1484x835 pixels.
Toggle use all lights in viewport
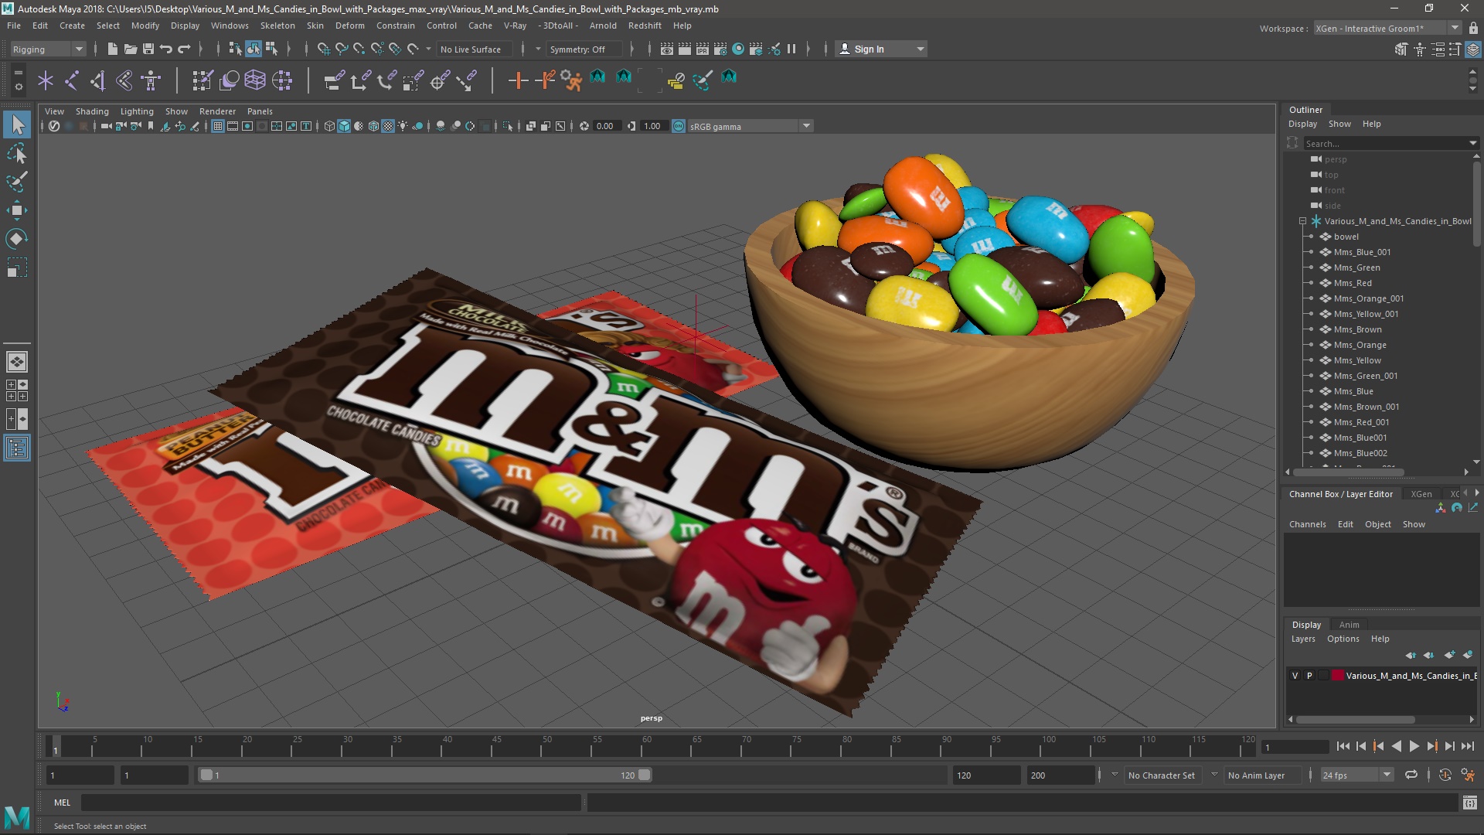pos(403,126)
